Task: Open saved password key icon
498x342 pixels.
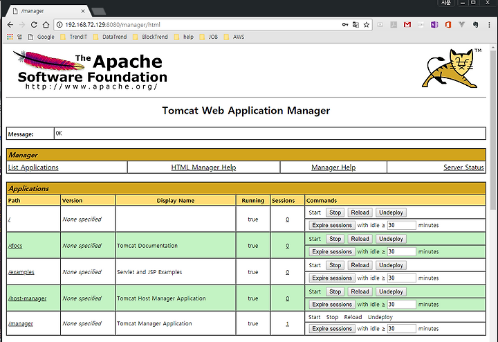Action: point(345,25)
